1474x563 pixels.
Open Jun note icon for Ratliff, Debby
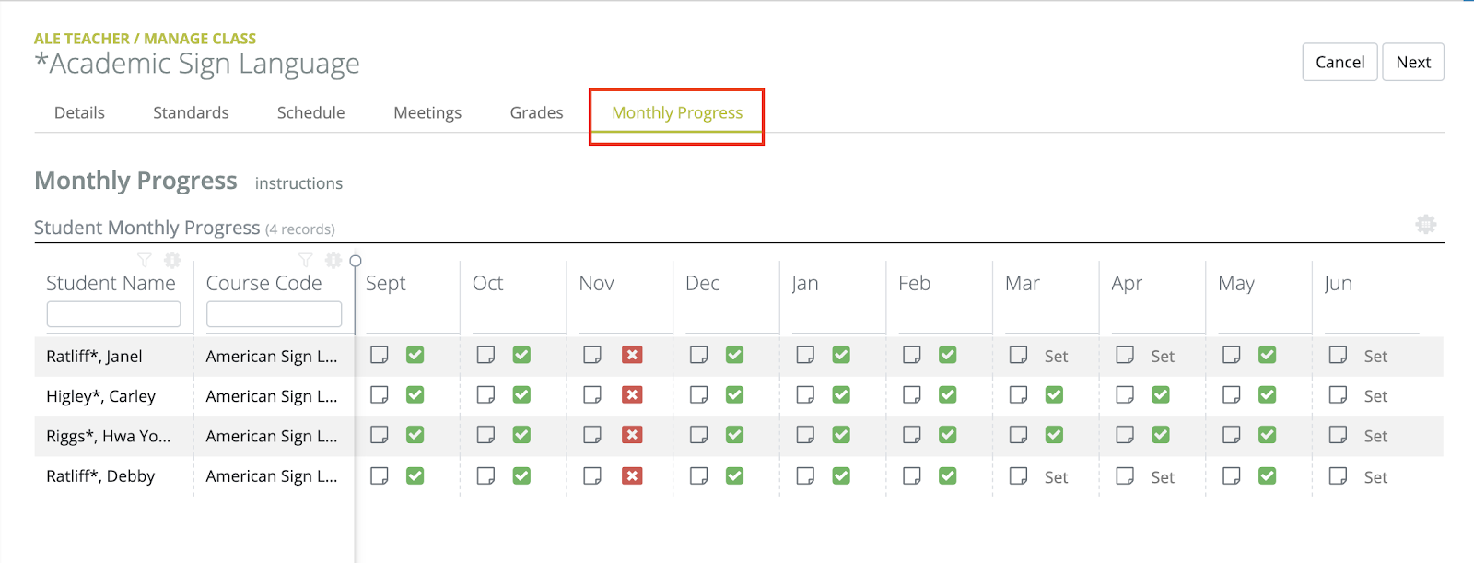(x=1338, y=476)
